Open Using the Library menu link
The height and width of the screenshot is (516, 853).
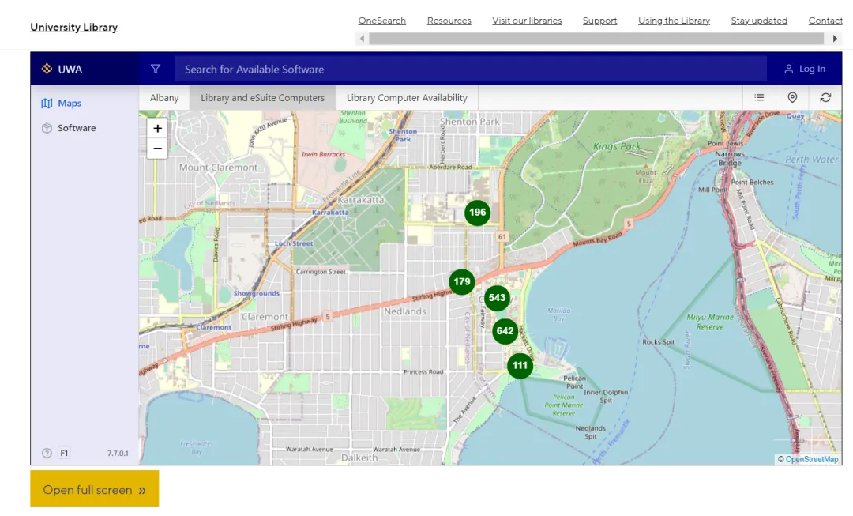(x=674, y=21)
